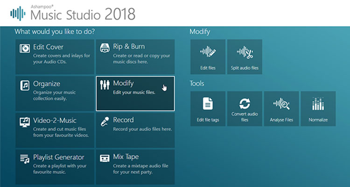Open the Playlist Generator title
This screenshot has height=187, width=350.
click(59, 157)
